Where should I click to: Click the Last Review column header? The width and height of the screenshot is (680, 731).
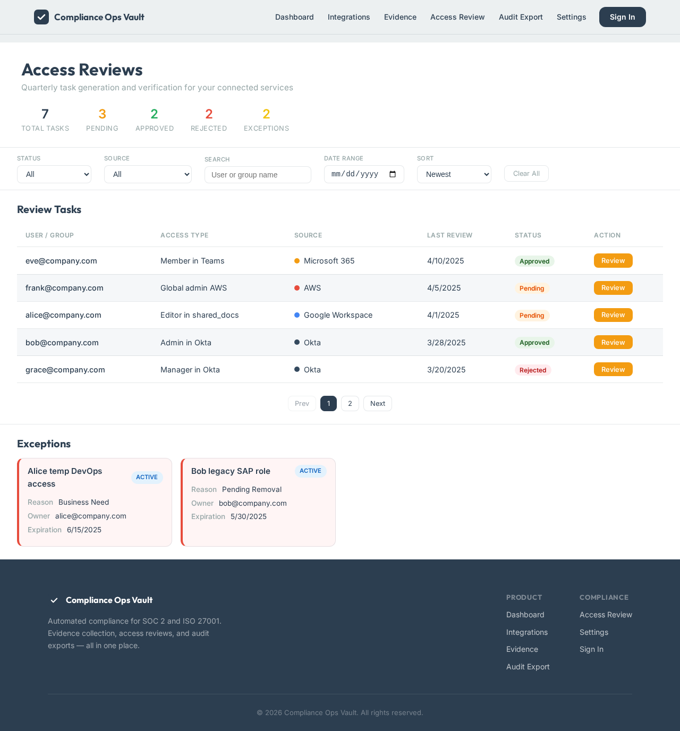pos(449,235)
